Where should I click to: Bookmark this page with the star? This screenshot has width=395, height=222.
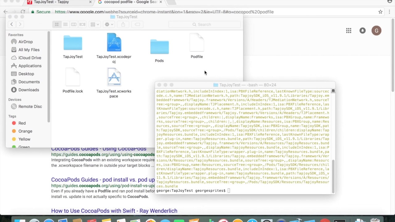tap(380, 12)
